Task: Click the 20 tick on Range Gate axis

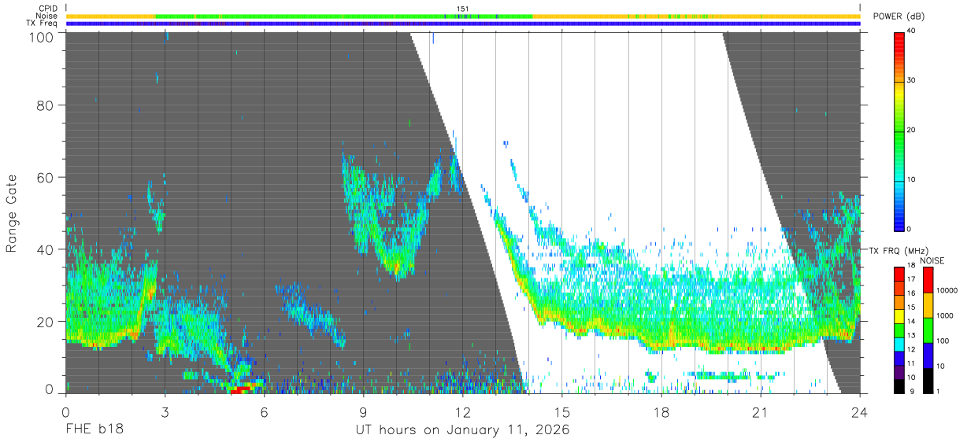Action: (x=45, y=322)
